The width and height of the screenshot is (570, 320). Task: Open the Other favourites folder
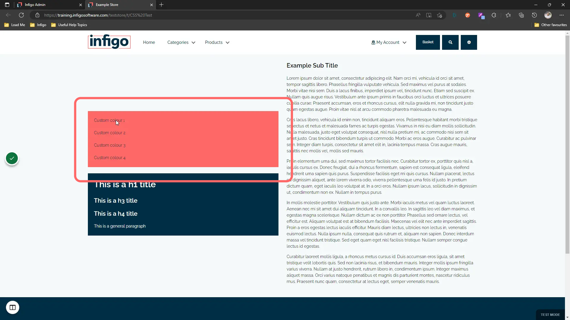(x=550, y=25)
